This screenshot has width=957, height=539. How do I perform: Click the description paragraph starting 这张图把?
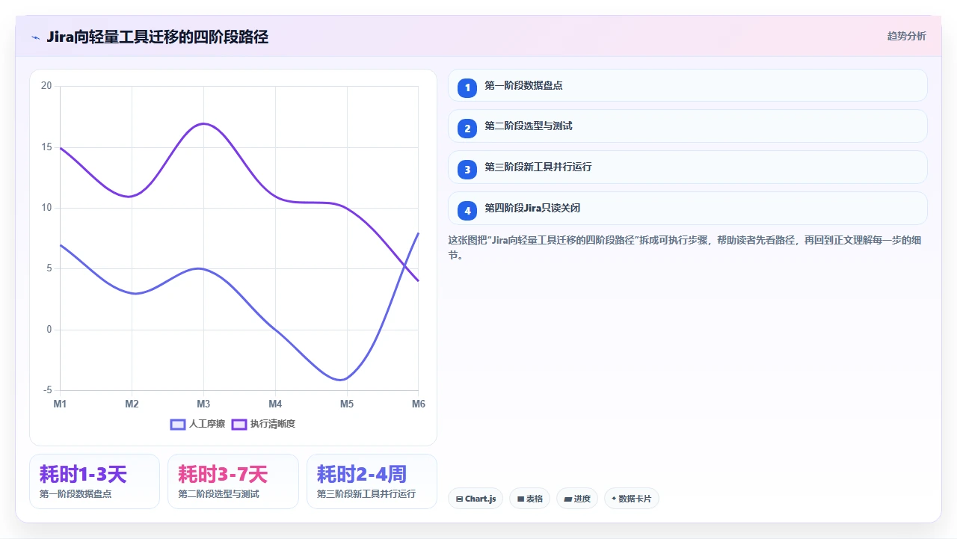[687, 247]
